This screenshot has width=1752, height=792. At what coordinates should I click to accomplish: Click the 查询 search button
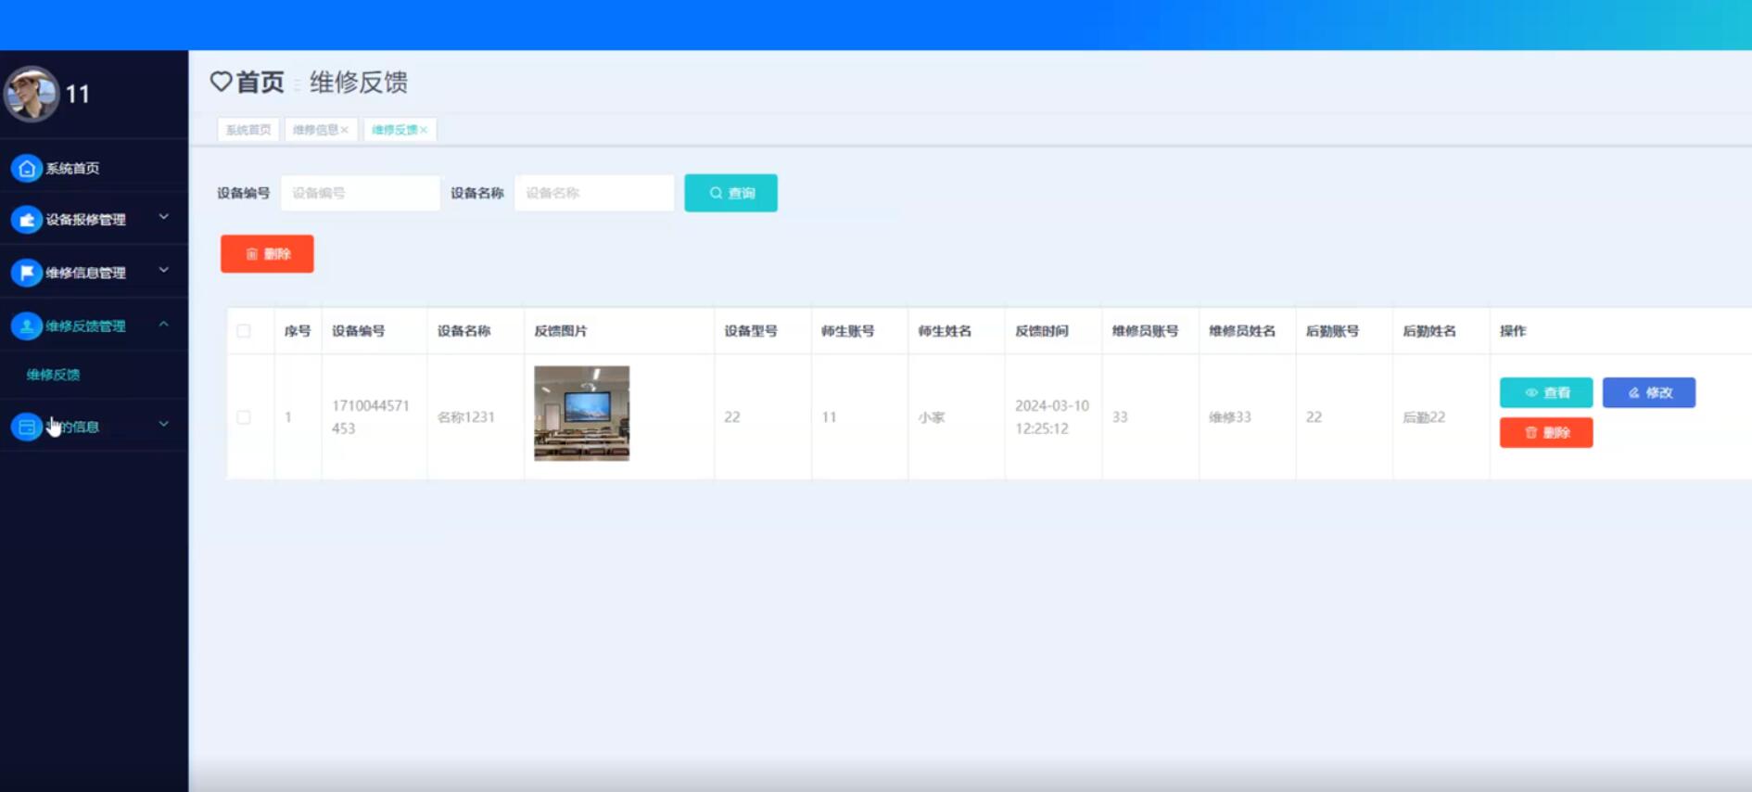point(730,193)
